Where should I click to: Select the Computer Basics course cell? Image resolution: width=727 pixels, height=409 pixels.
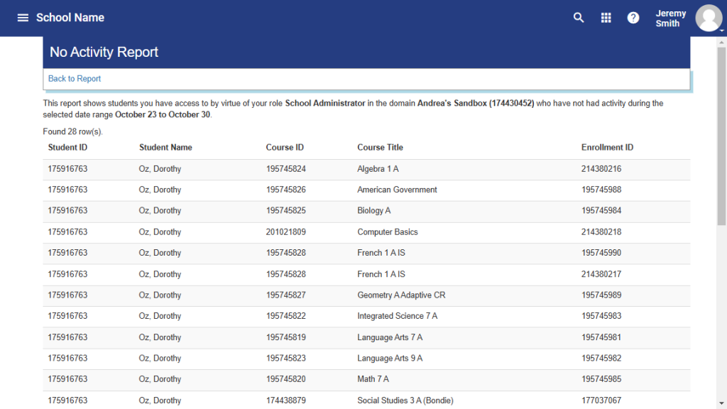(x=388, y=232)
